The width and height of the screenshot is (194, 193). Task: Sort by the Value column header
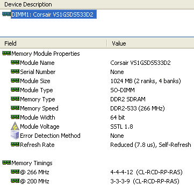(150, 43)
